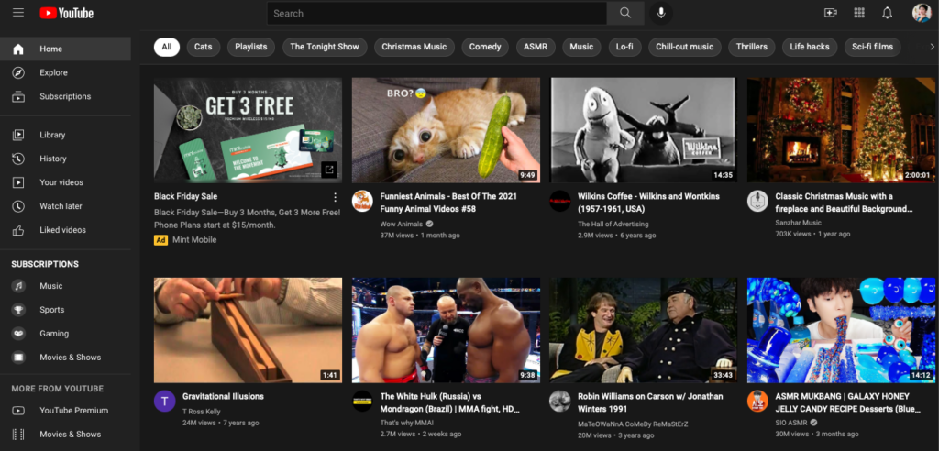Viewport: 939px width, 451px height.
Task: Play the blue candy mukbang thumbnail
Action: (x=841, y=330)
